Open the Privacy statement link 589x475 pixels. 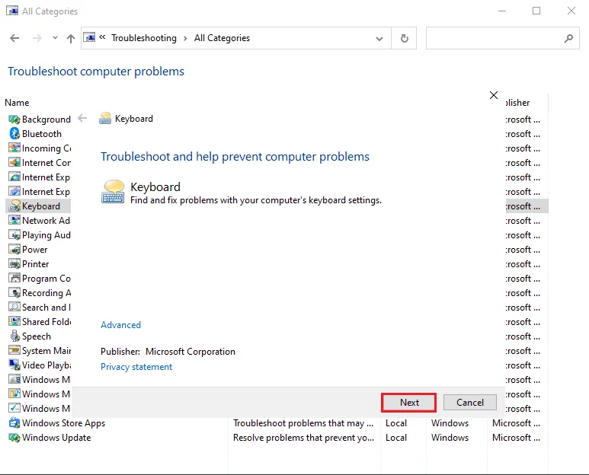(136, 367)
